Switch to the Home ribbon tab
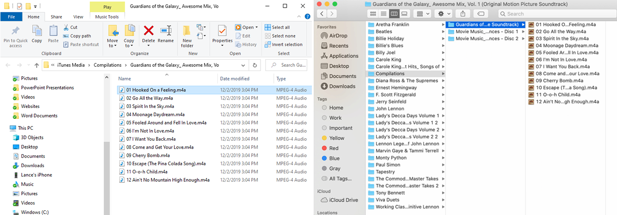The image size is (617, 215). [34, 17]
